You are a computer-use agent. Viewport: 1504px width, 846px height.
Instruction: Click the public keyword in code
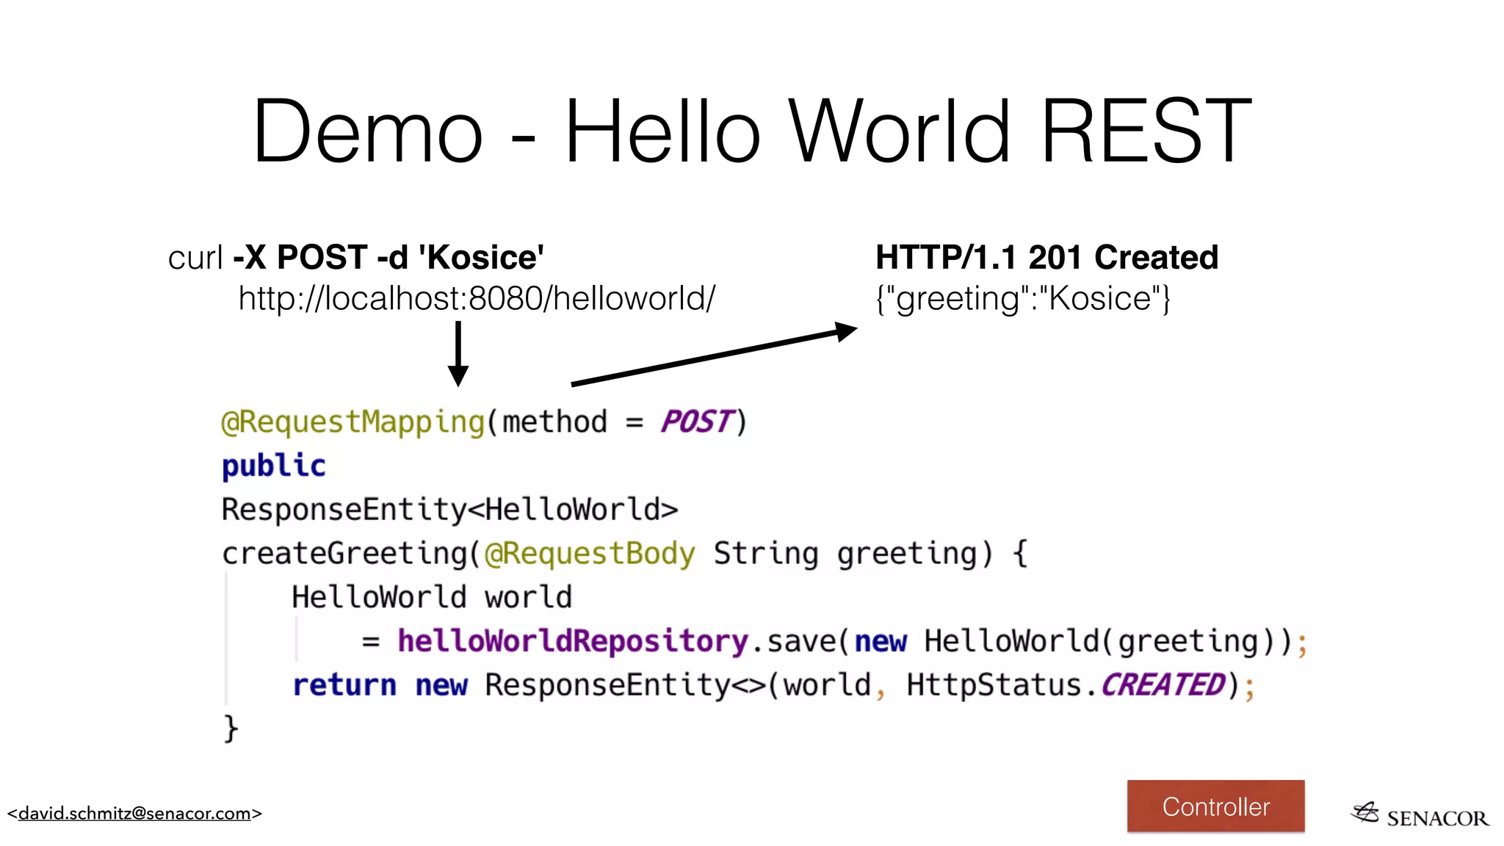273,466
